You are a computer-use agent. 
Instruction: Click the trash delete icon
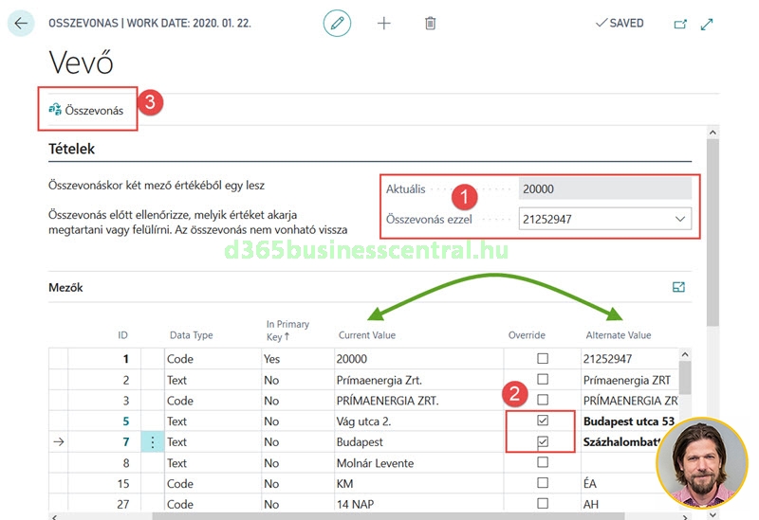pos(431,23)
